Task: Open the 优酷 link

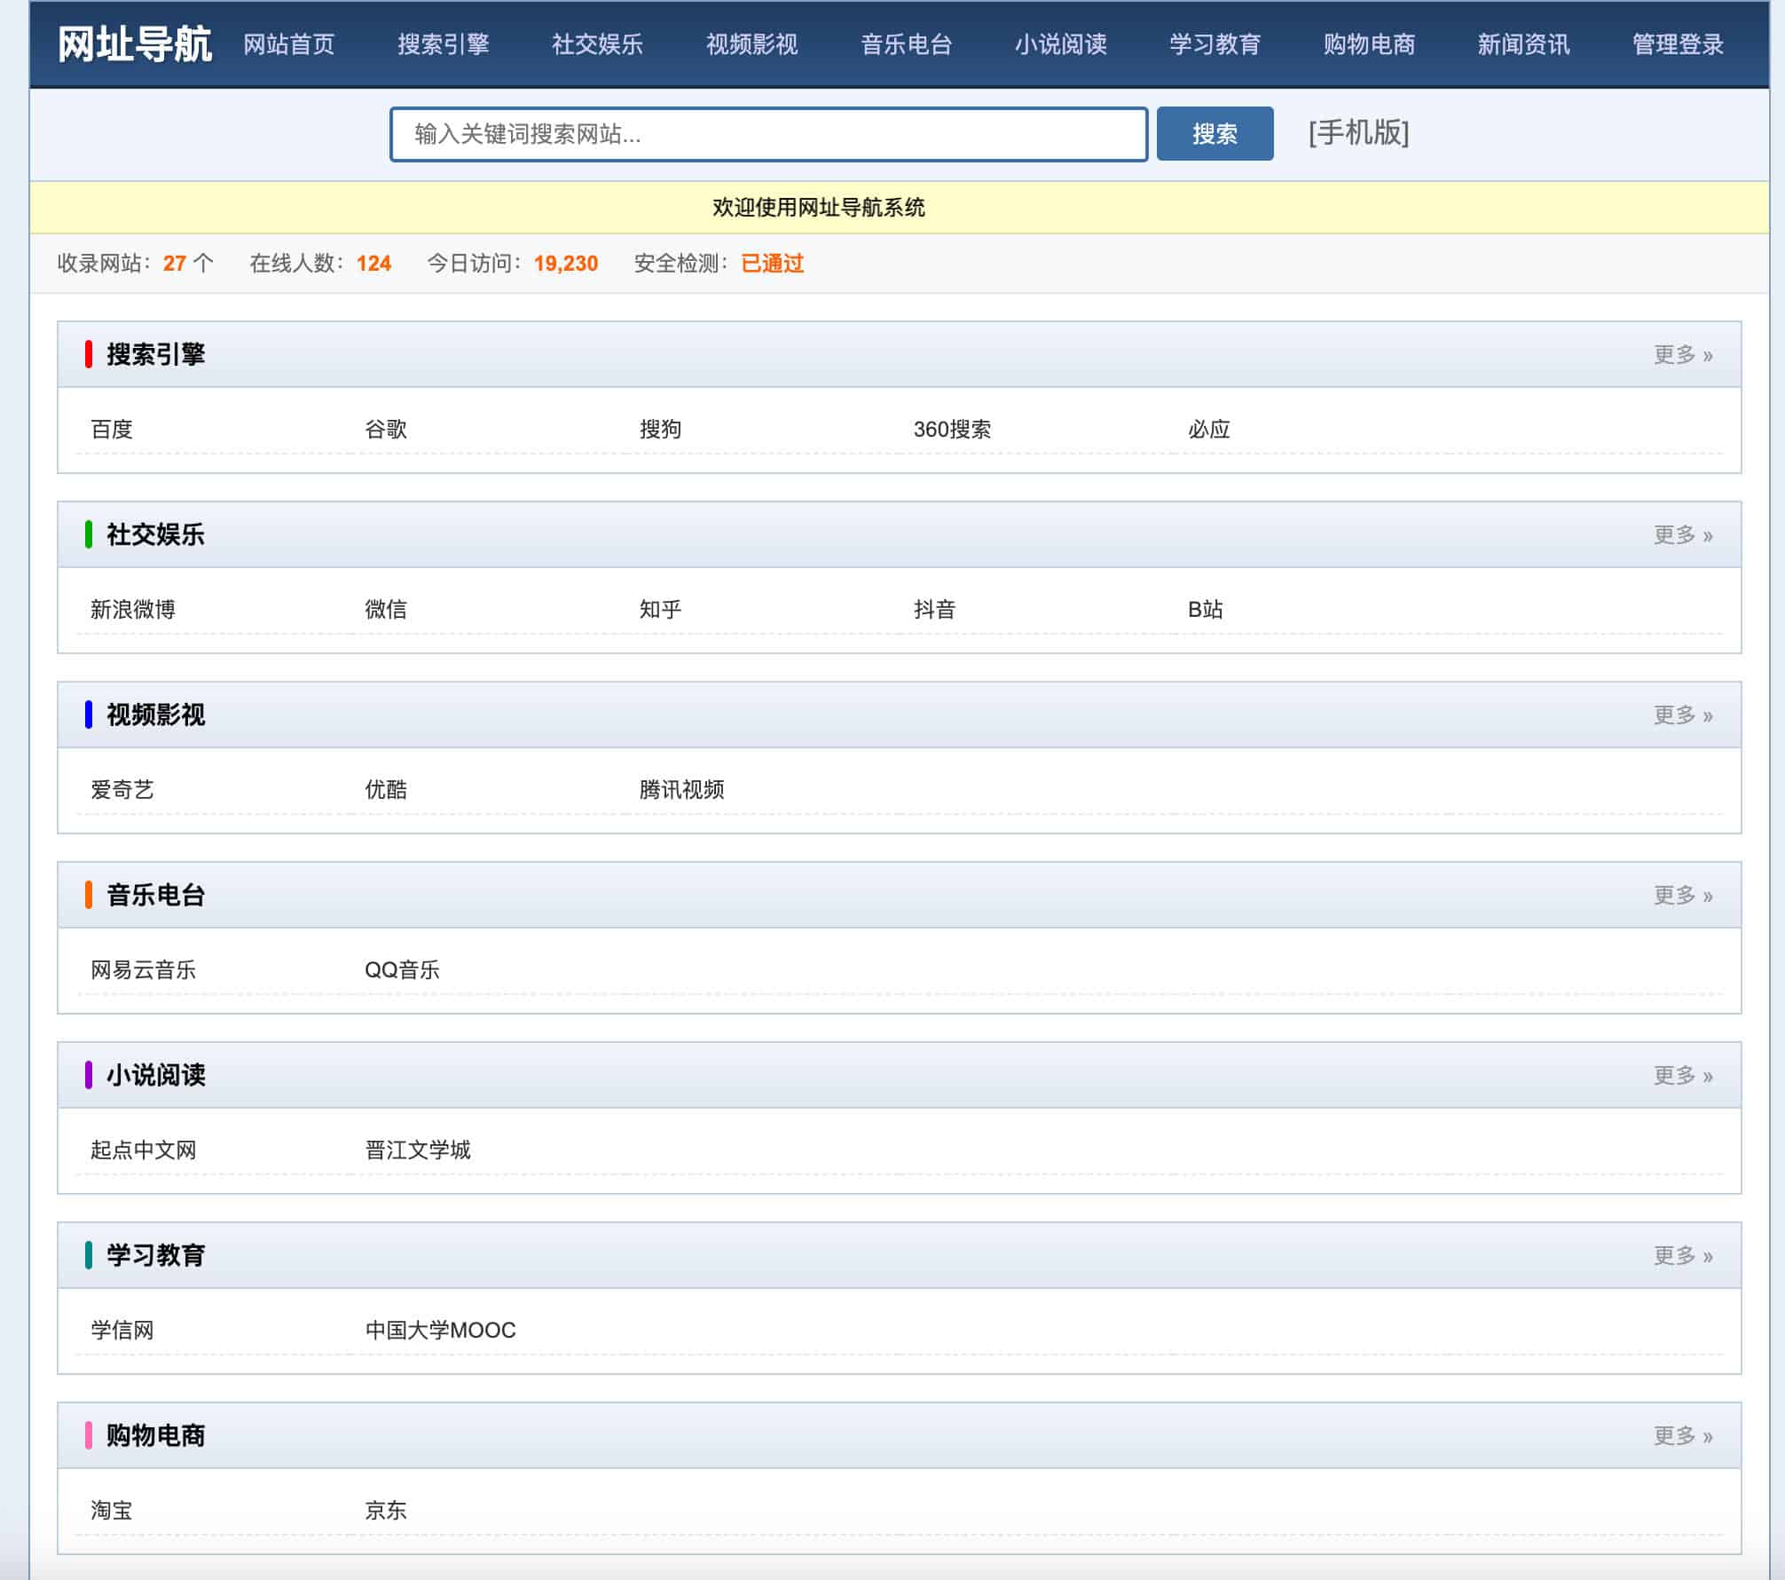Action: coord(386,790)
